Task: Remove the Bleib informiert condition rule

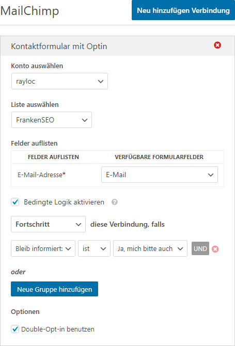Action: (x=215, y=249)
